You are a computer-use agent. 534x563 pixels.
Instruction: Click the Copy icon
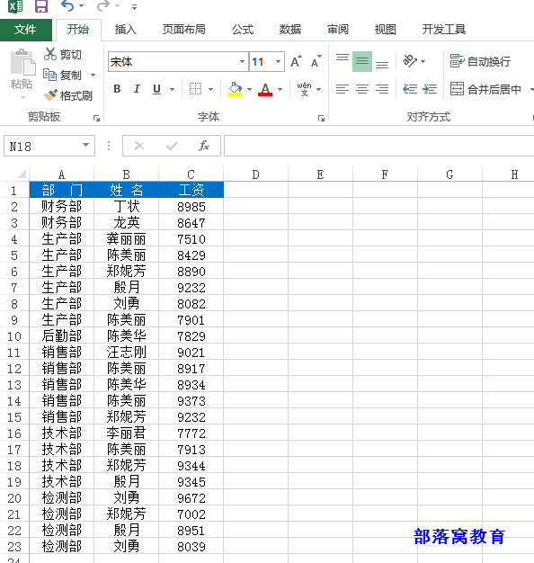point(49,75)
